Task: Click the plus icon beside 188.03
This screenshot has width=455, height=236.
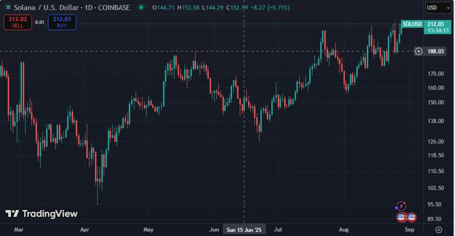Action: point(419,51)
